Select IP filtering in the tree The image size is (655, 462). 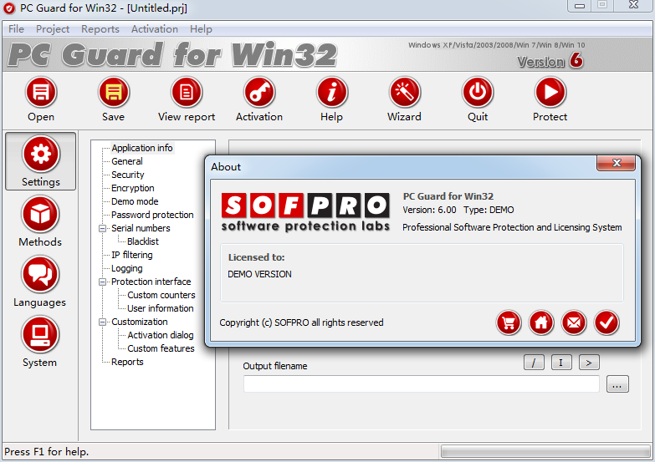(132, 255)
